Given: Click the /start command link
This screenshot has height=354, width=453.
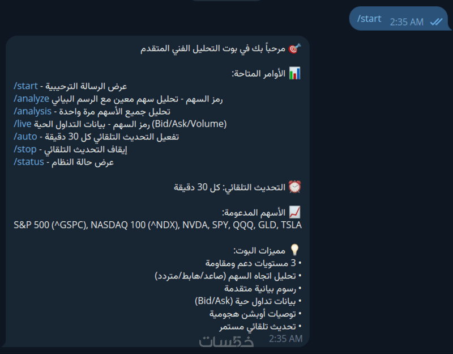Looking at the screenshot, I should click(25, 86).
